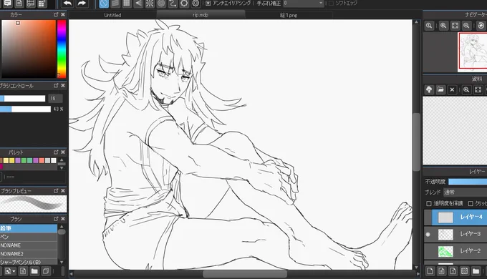Click the halftone layer icon in the layer panel

tap(464, 271)
